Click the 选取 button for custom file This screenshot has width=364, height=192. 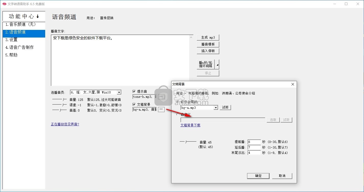click(x=273, y=120)
